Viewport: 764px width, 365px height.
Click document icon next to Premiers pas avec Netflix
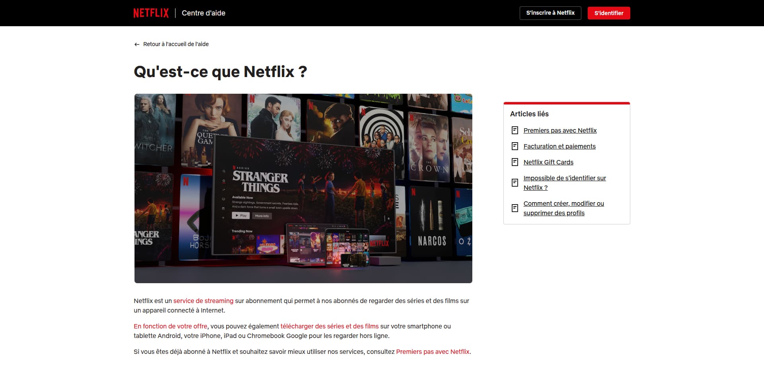515,130
